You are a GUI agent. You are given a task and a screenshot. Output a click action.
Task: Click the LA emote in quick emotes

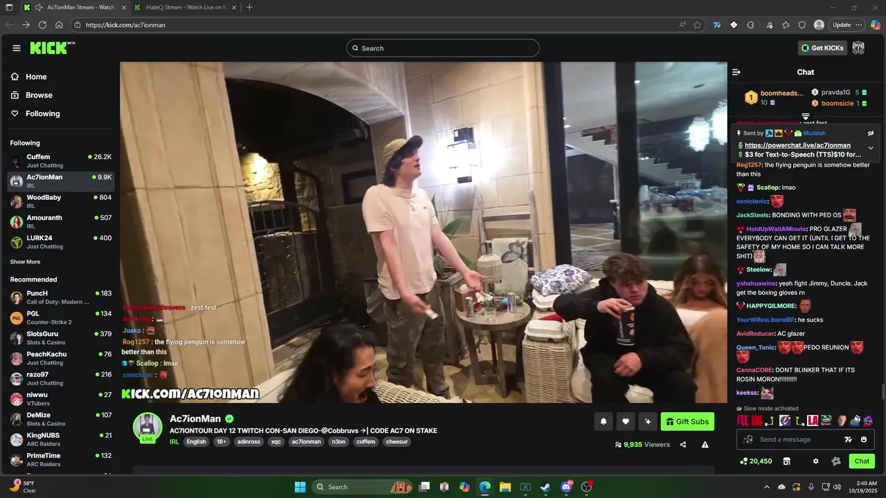pyautogui.click(x=813, y=421)
